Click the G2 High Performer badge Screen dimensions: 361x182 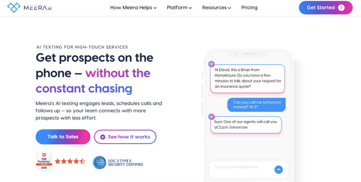[44, 162]
